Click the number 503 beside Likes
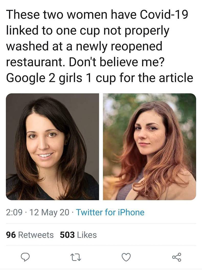 pyautogui.click(x=67, y=235)
